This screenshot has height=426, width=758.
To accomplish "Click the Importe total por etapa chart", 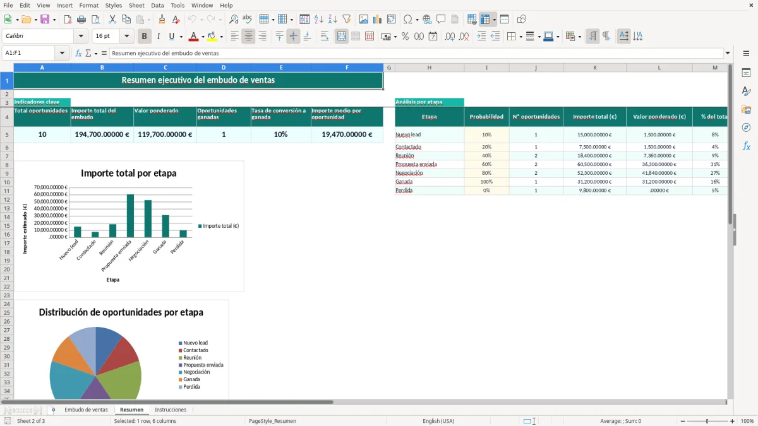I will (x=129, y=227).
